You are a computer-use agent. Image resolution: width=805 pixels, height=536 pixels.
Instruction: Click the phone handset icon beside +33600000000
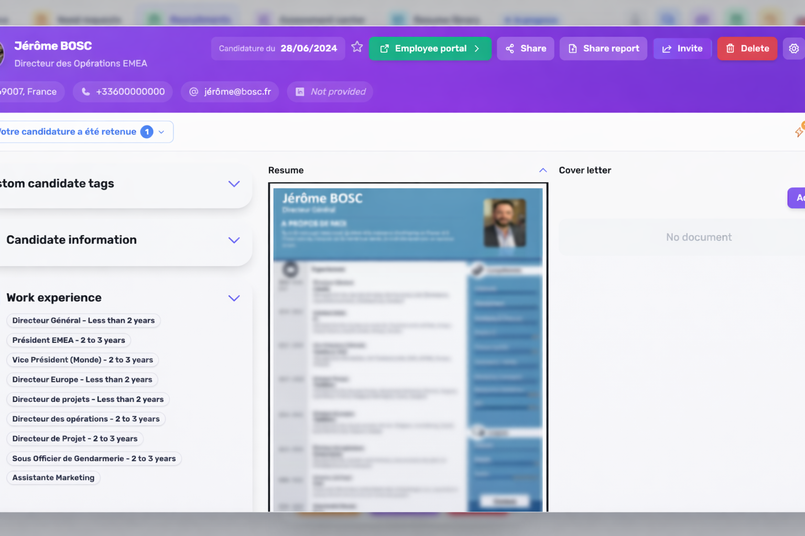tap(85, 91)
